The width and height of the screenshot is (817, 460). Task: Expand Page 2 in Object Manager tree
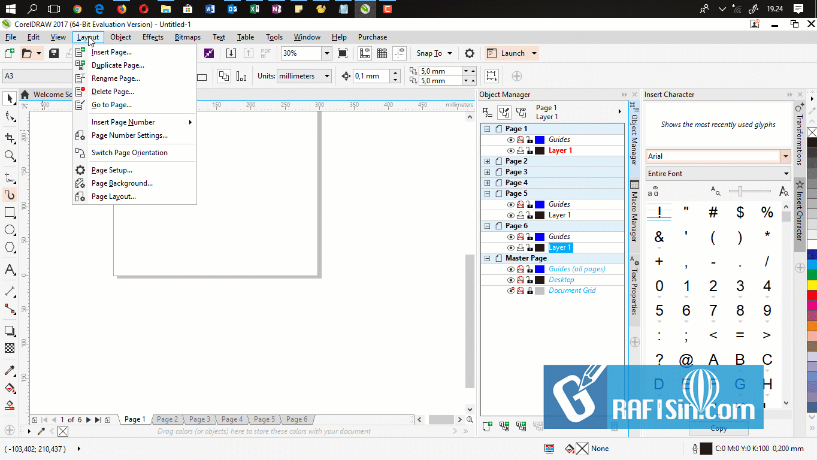pyautogui.click(x=487, y=161)
